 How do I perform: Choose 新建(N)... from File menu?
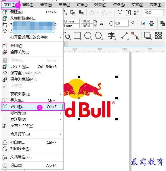pos(32,12)
